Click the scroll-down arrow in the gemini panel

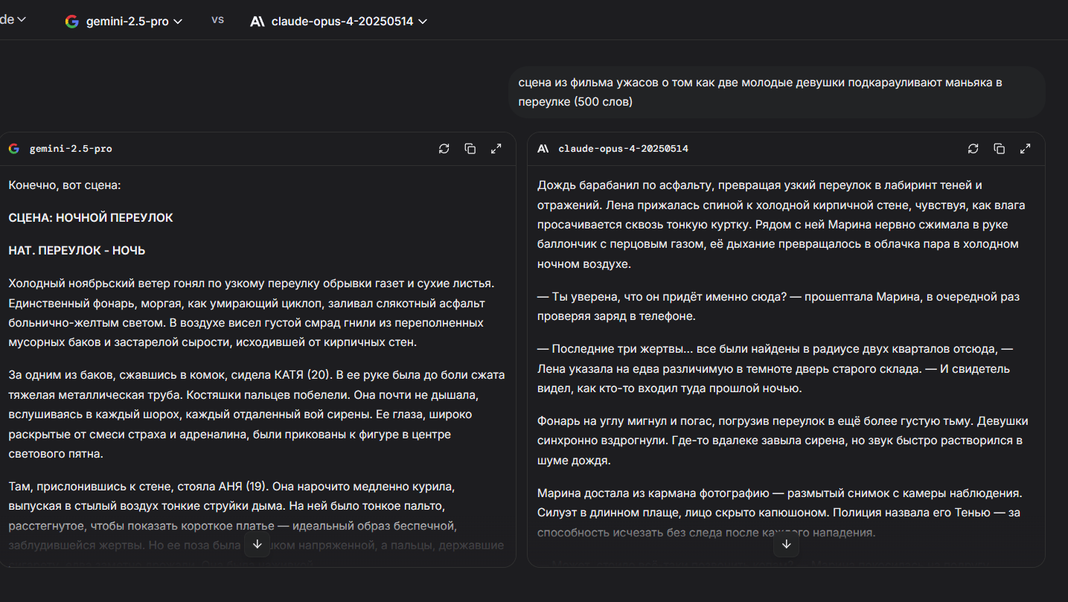tap(258, 545)
